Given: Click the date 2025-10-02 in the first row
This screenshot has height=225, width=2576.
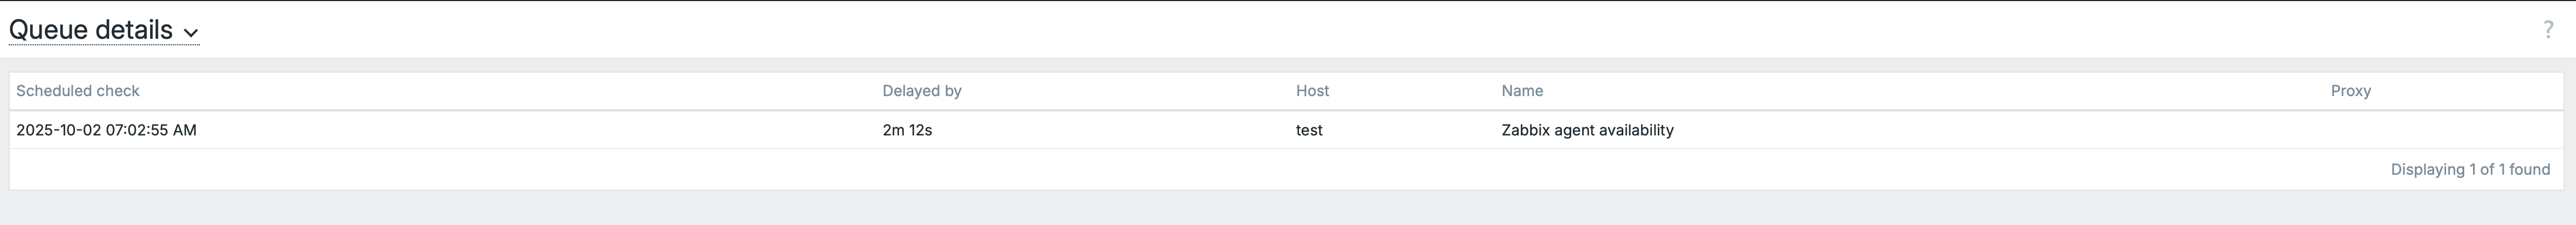Looking at the screenshot, I should pyautogui.click(x=59, y=131).
